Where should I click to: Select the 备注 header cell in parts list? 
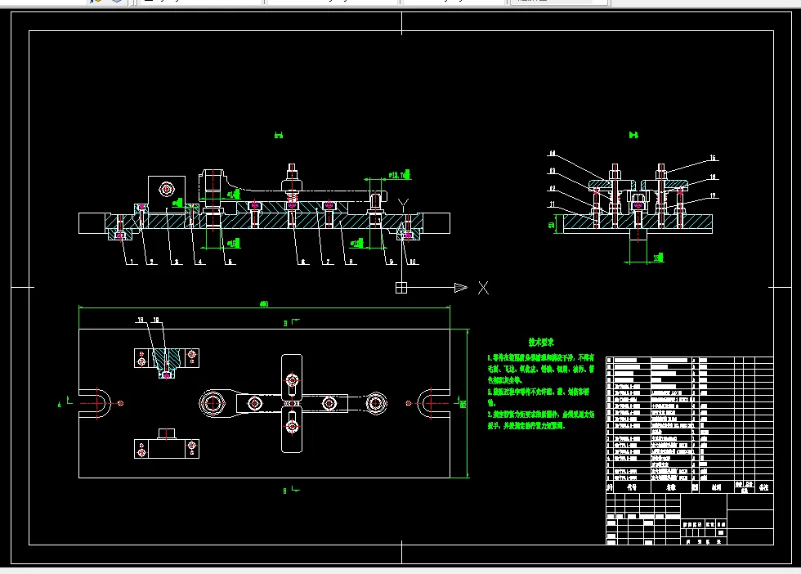[763, 487]
